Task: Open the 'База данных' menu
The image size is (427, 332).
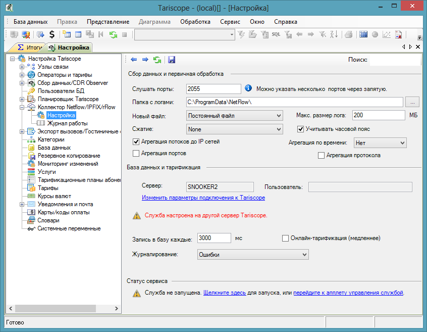Action: point(30,22)
